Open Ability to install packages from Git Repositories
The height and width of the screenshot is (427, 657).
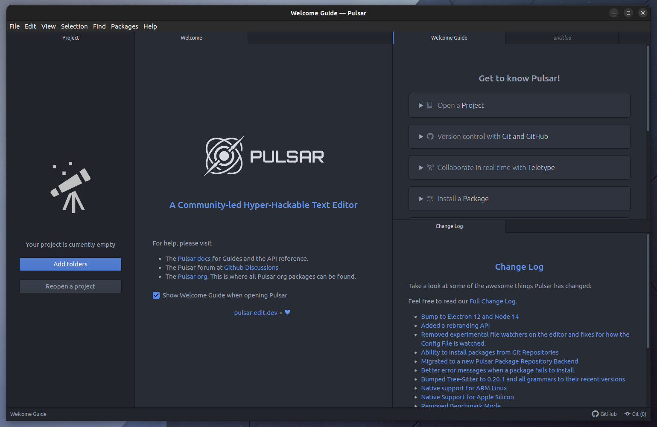tap(490, 352)
